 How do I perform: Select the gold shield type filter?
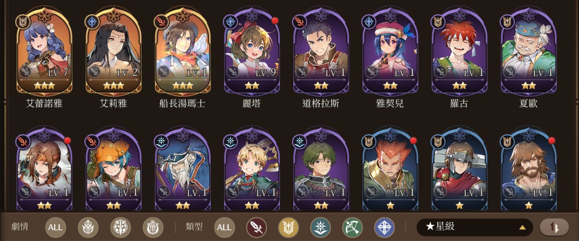tap(288, 227)
